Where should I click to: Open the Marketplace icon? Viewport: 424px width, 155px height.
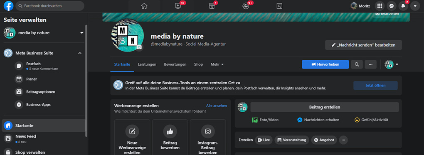tap(212, 6)
